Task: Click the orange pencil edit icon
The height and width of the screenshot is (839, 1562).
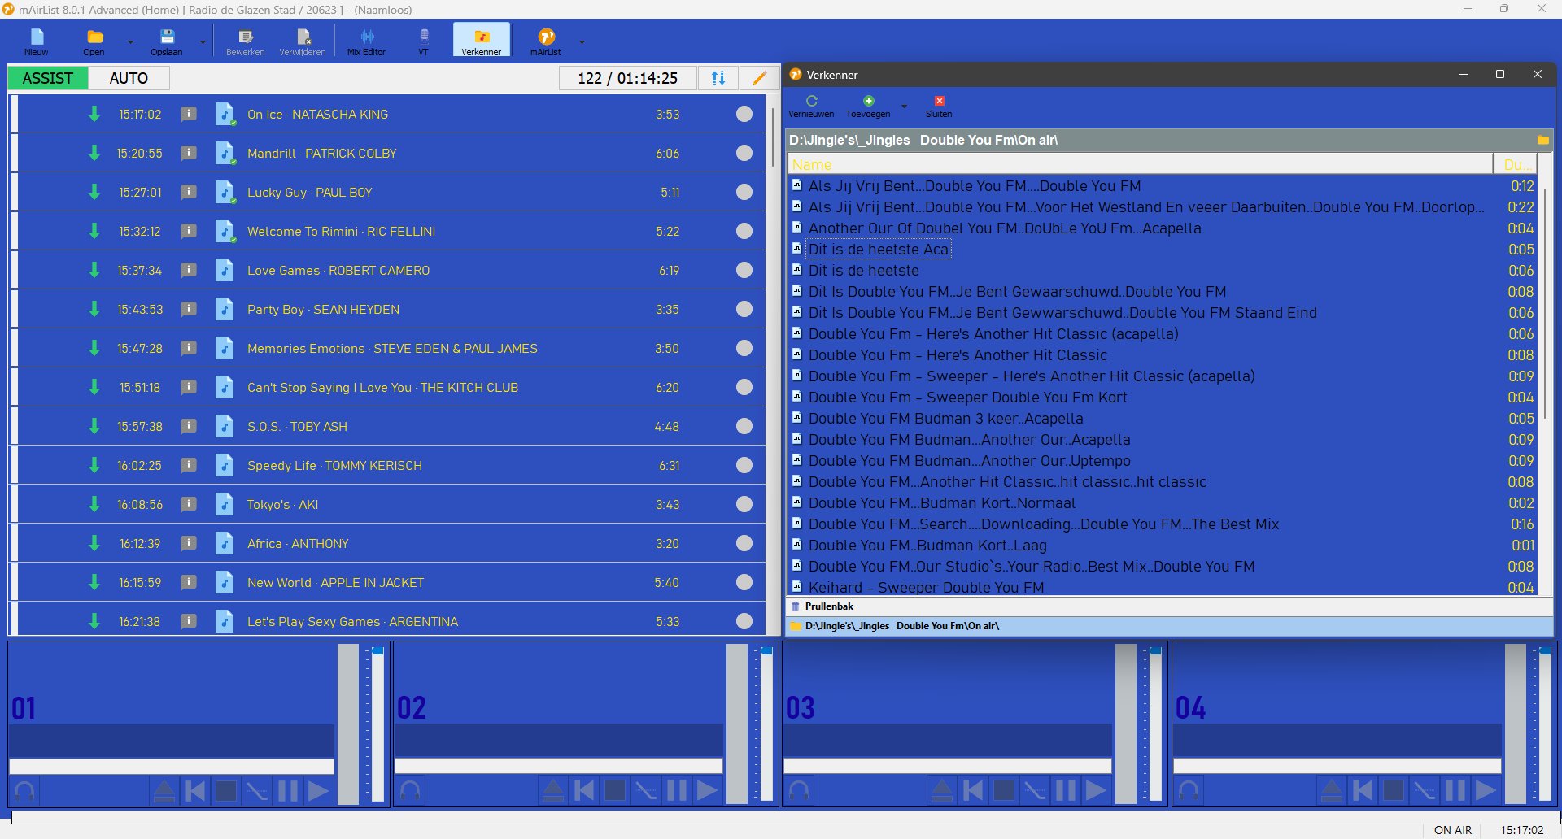Action: click(759, 78)
